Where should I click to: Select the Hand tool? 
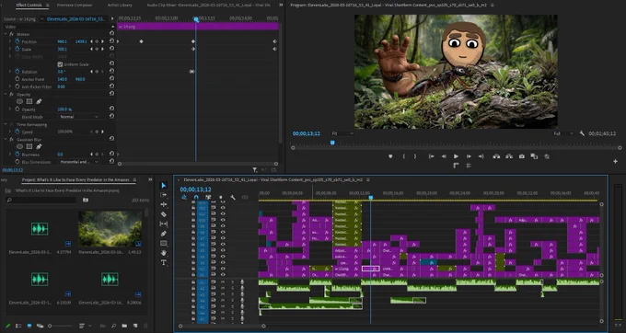click(164, 253)
